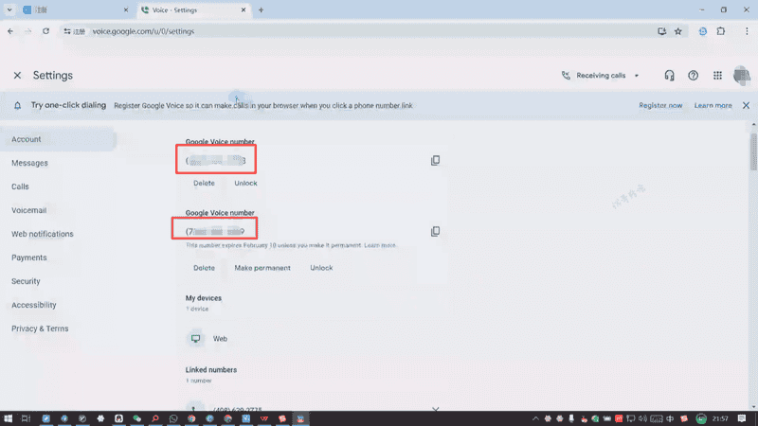The image size is (758, 426).
Task: Go to Voicemail settings section
Action: (x=29, y=210)
